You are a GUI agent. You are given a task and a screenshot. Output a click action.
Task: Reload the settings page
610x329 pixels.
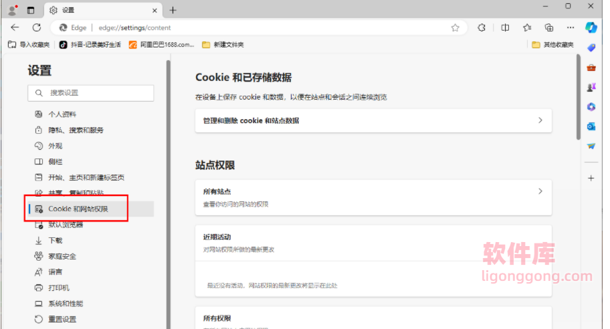tap(37, 27)
